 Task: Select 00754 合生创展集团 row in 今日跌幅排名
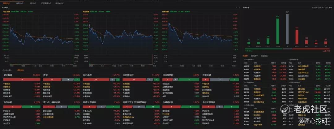(x=310, y=66)
